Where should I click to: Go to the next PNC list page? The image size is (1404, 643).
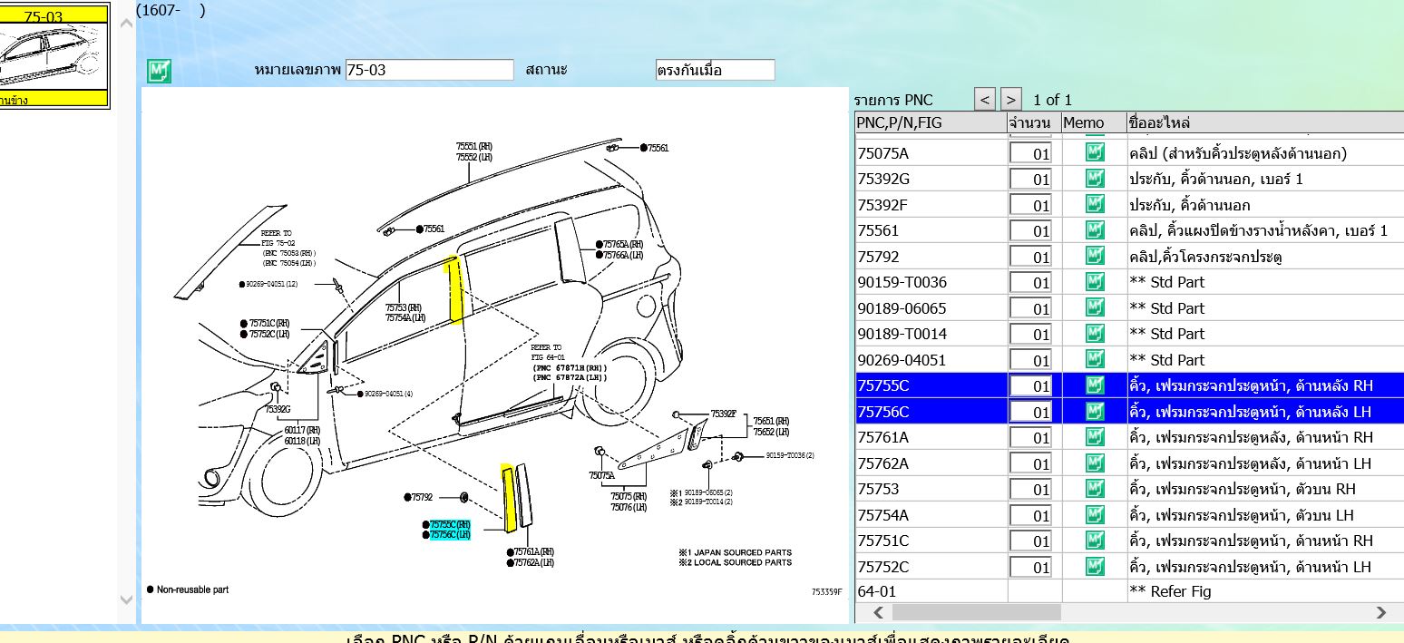[1010, 99]
